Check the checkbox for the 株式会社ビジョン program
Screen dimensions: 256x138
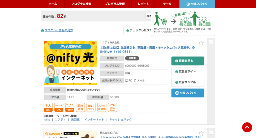point(211,133)
